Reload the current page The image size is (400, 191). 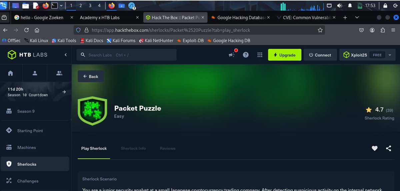pyautogui.click(x=26, y=30)
